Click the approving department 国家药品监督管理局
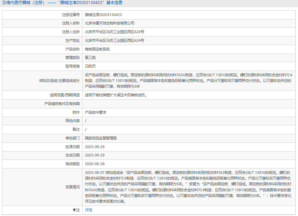298x216 pixels. 101,138
